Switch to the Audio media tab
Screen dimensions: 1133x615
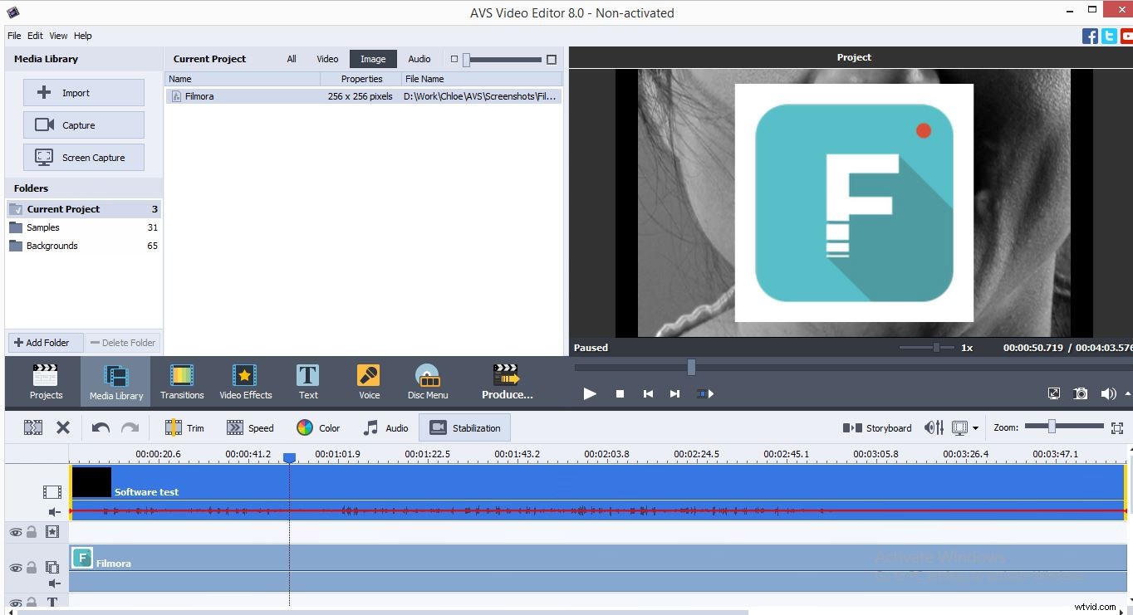pos(419,58)
